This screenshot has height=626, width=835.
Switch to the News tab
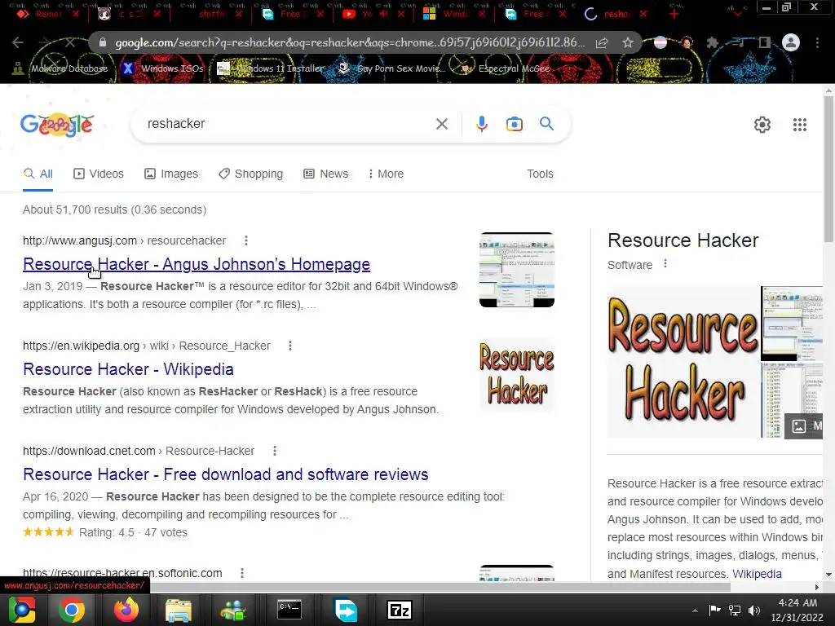(x=326, y=174)
